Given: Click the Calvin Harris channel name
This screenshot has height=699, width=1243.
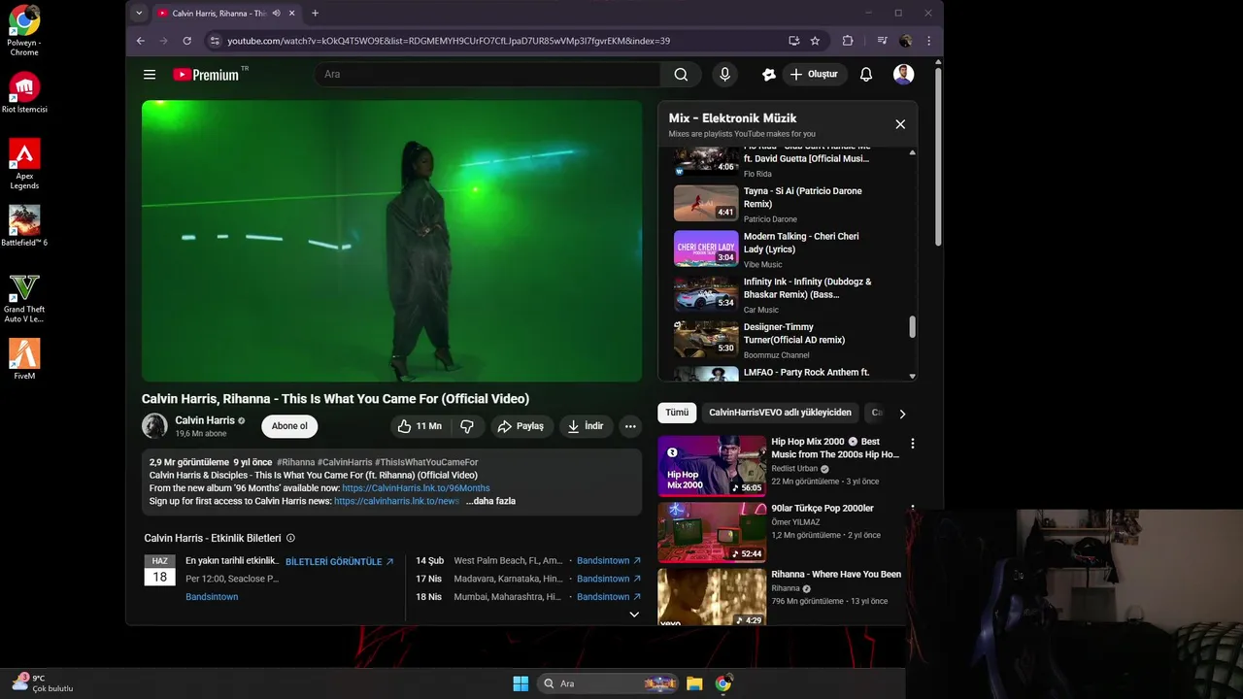Looking at the screenshot, I should coord(205,420).
